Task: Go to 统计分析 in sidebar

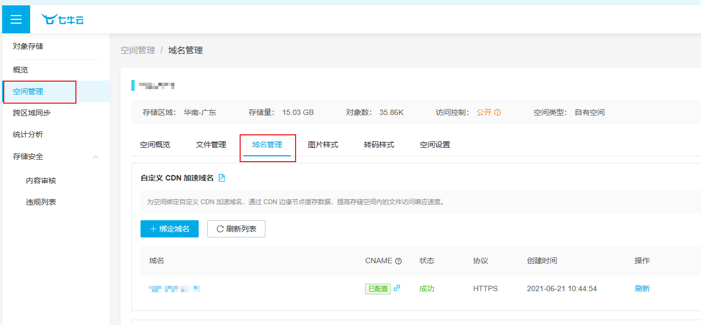Action: tap(28, 134)
